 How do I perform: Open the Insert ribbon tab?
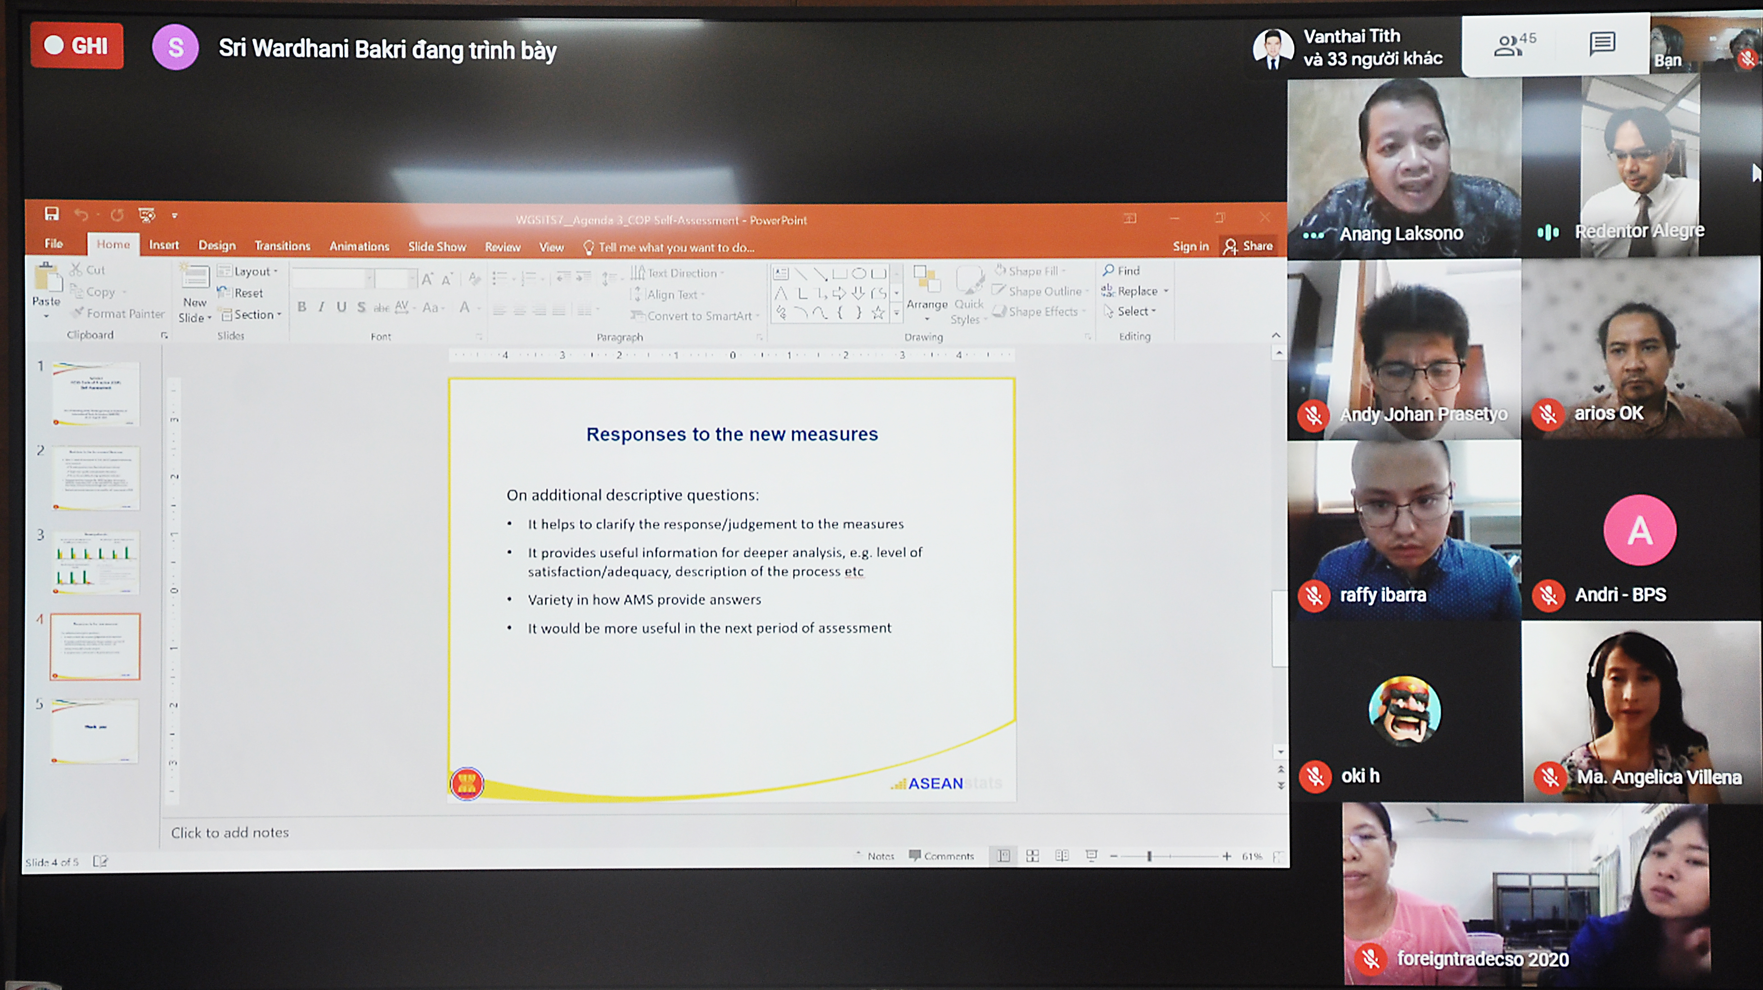[x=164, y=245]
